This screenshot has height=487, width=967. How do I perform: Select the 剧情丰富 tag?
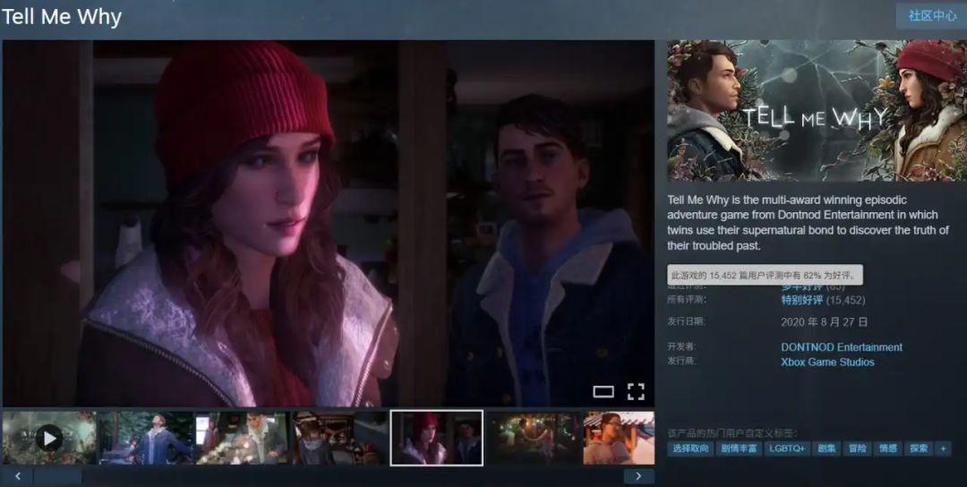point(738,449)
